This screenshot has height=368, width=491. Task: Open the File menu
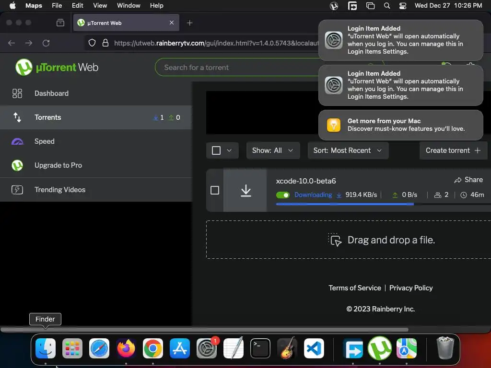pyautogui.click(x=57, y=5)
